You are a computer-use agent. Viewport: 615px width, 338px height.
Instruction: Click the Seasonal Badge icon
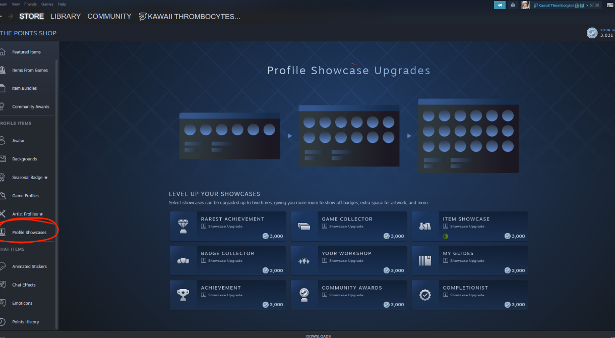click(x=3, y=178)
